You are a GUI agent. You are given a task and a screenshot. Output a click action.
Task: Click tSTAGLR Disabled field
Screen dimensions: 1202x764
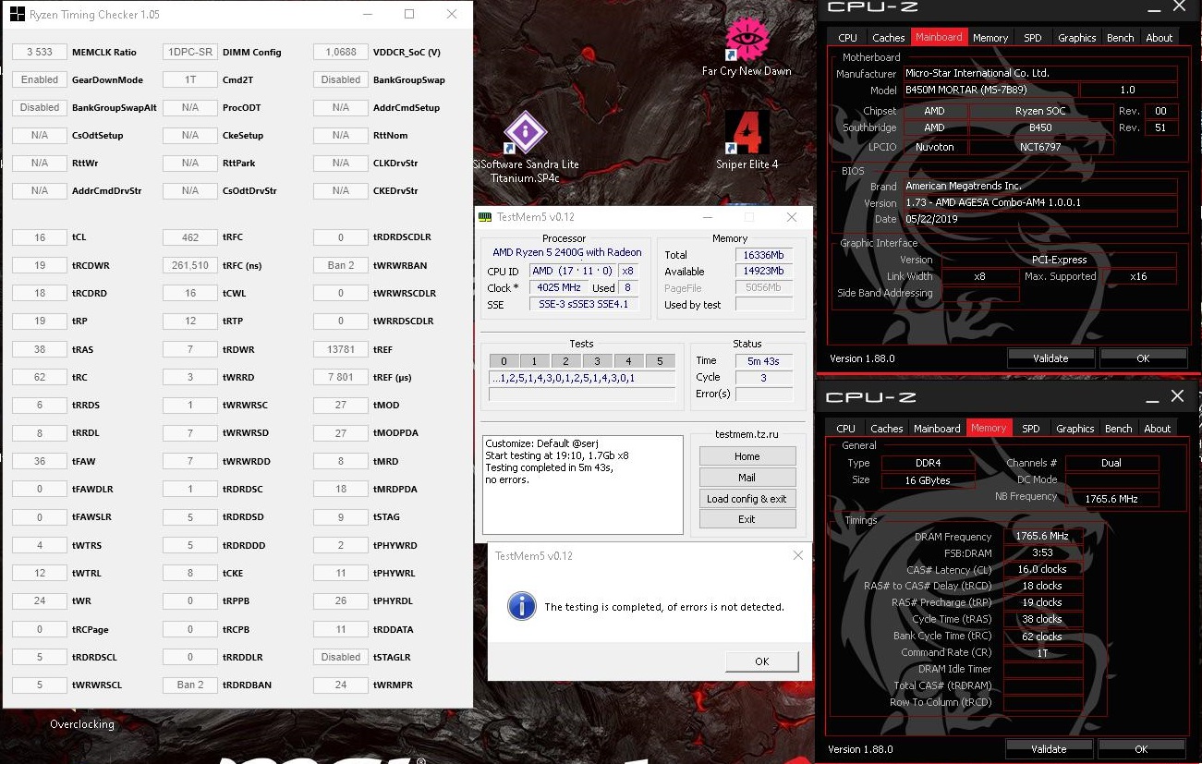pos(340,657)
